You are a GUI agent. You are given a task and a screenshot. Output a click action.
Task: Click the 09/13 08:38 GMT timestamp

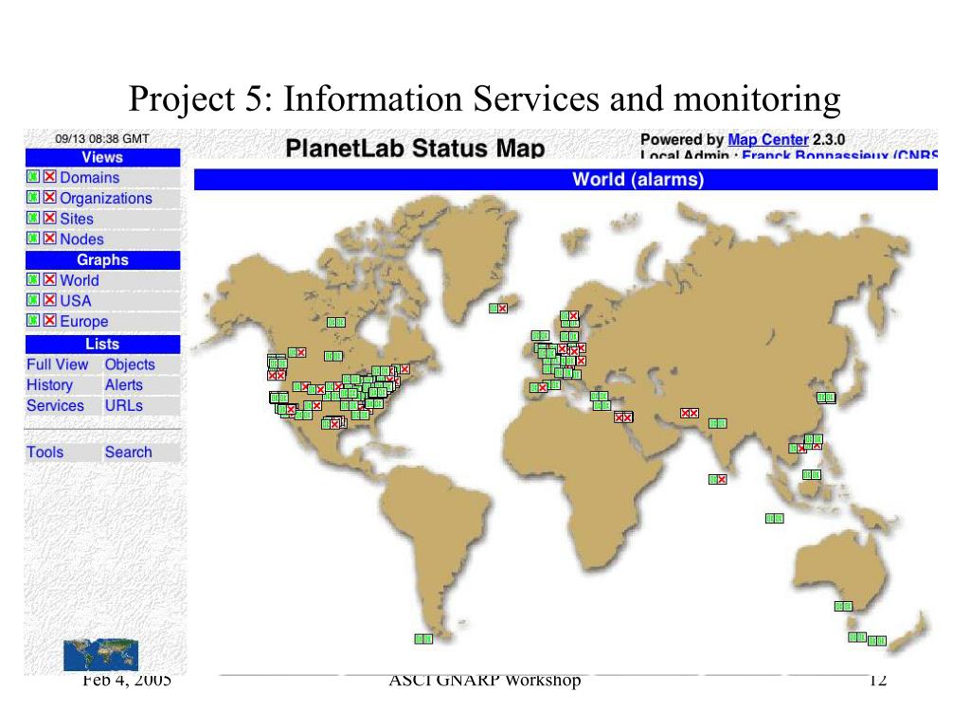pos(102,138)
